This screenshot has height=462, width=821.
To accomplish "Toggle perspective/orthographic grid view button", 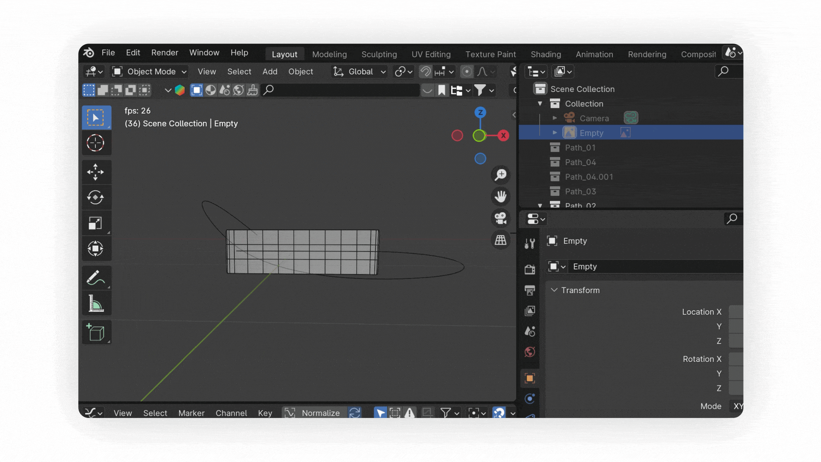I will coord(500,240).
